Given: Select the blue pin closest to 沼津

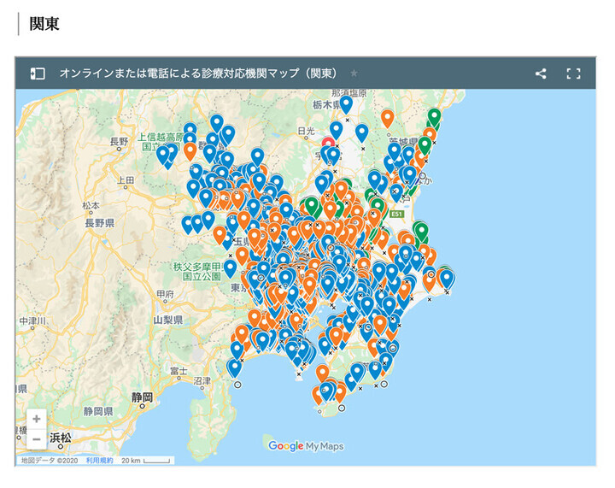Looking at the screenshot, I should tap(234, 367).
